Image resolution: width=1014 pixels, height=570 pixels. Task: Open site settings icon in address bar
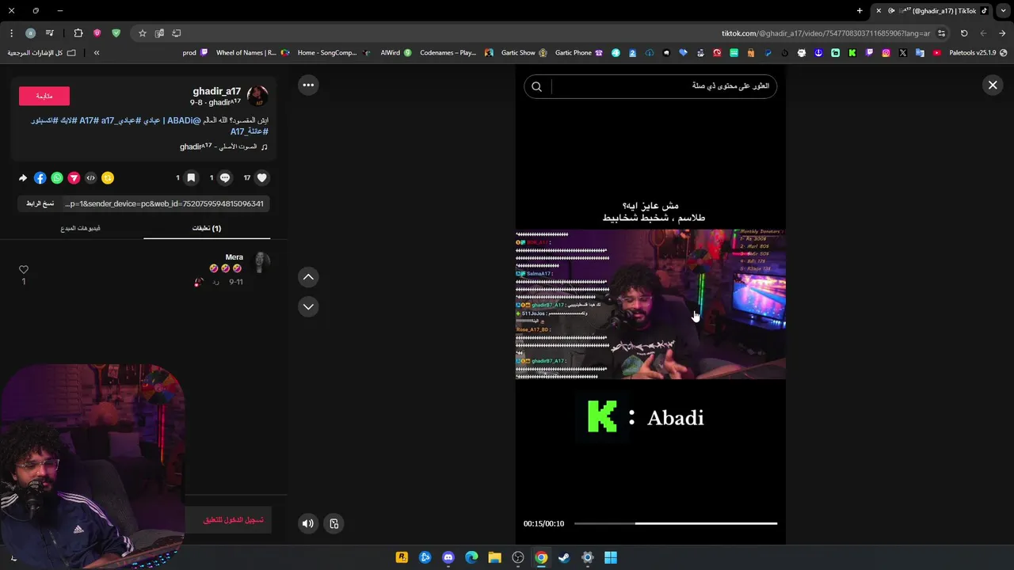(941, 33)
